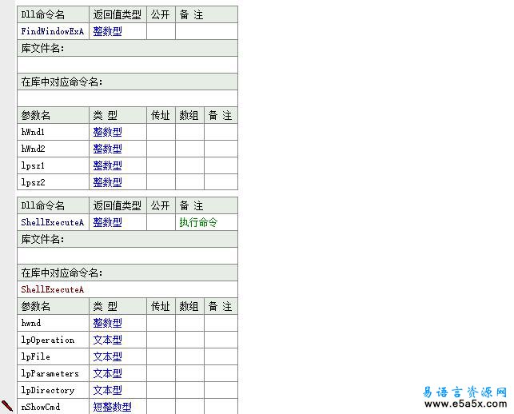Select the nShowCmd parameter name
The height and width of the screenshot is (414, 514).
(41, 407)
